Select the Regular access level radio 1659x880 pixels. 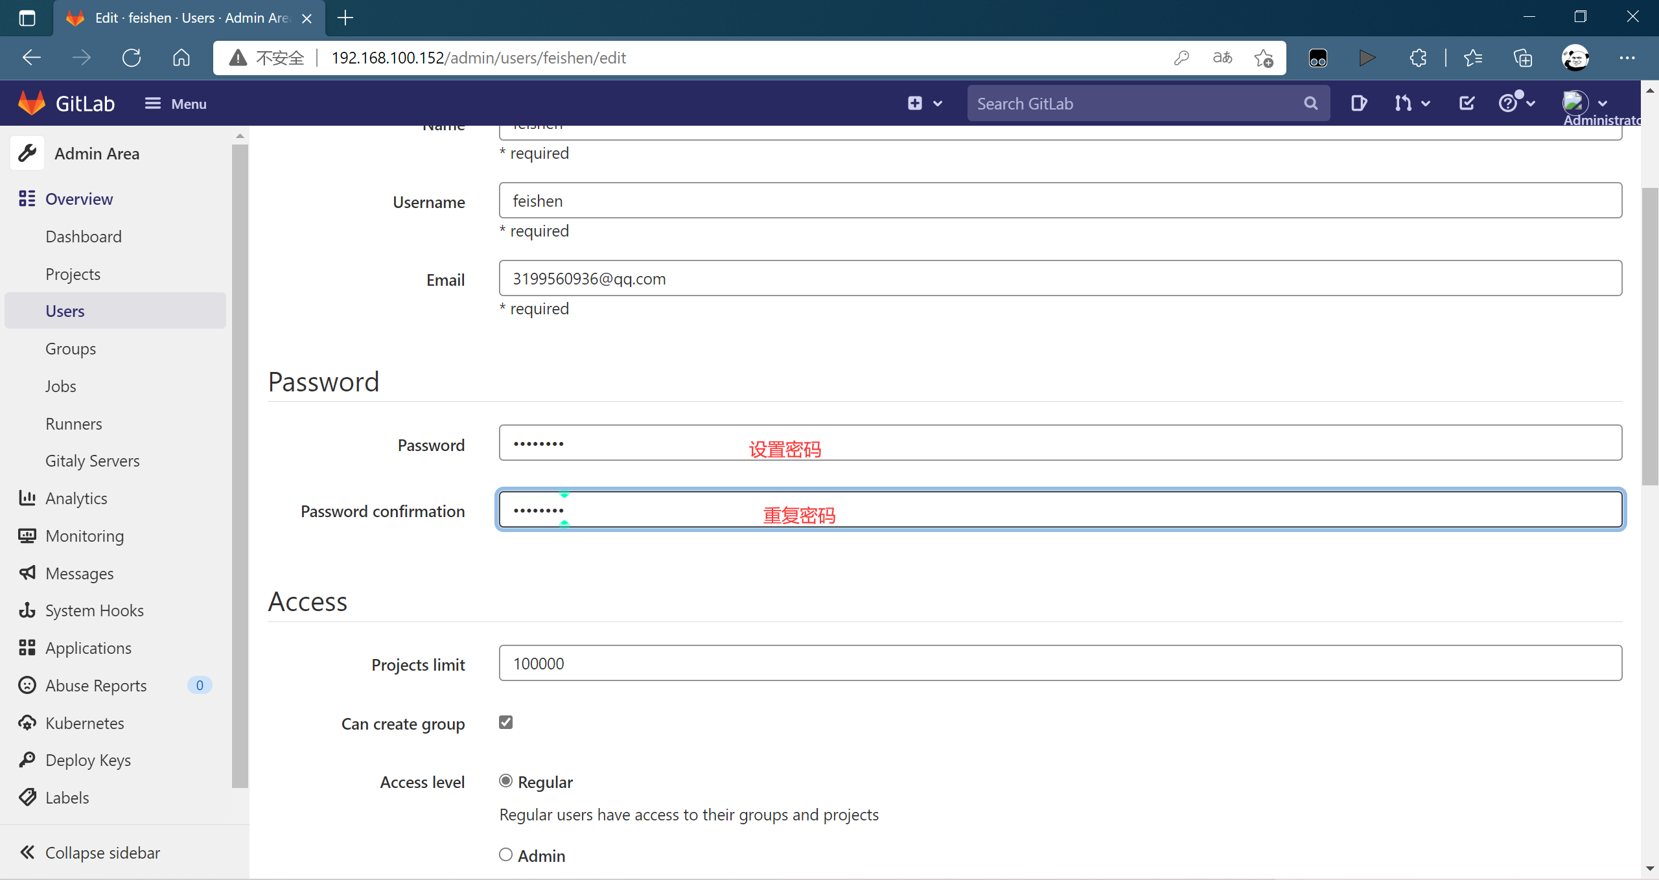coord(505,781)
